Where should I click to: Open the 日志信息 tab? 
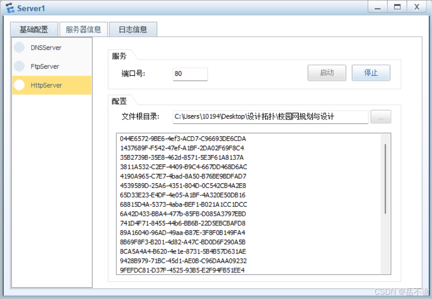click(x=133, y=30)
